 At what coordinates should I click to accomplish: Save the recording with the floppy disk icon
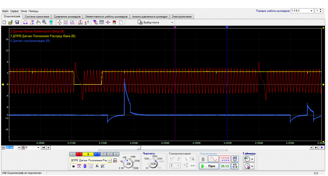[x=17, y=22]
